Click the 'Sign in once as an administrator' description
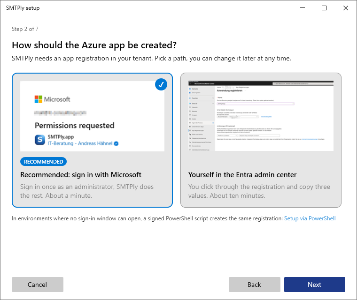The height and width of the screenshot is (300, 357). pos(87,191)
